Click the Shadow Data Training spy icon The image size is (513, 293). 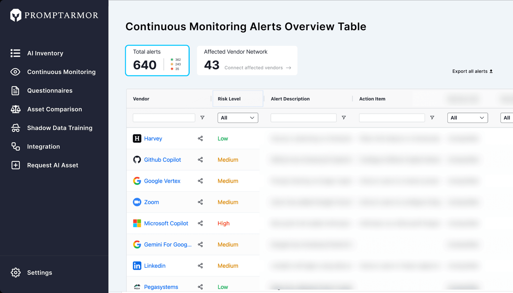[15, 128]
